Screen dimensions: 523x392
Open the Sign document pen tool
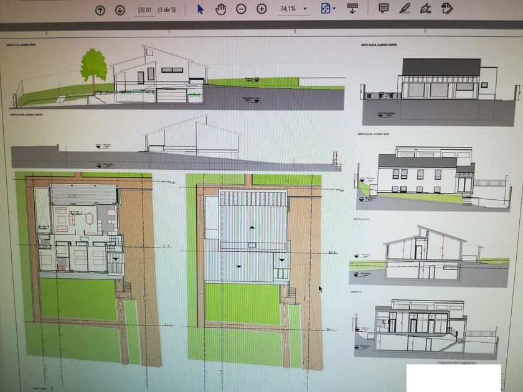[426, 8]
